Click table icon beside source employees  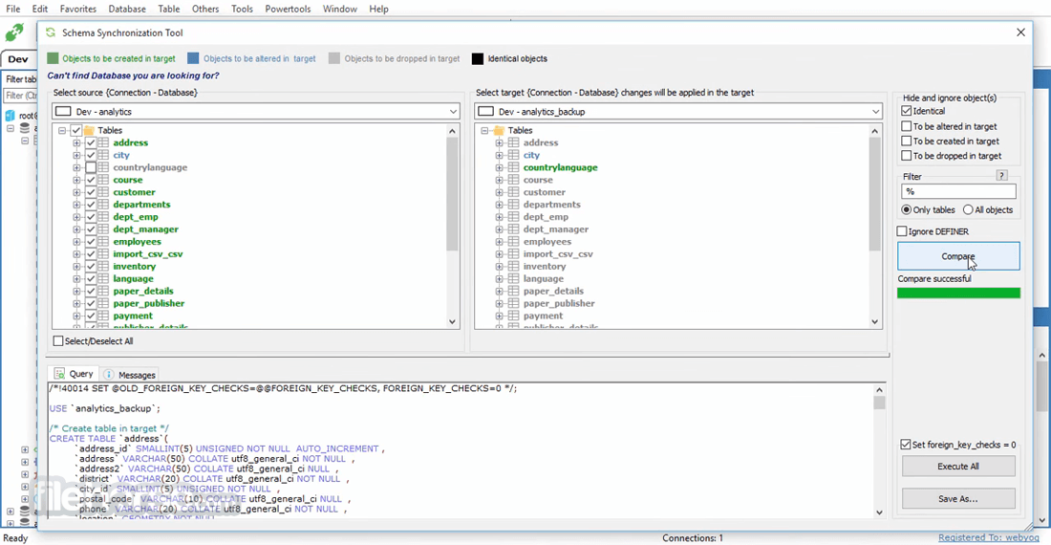(x=104, y=242)
